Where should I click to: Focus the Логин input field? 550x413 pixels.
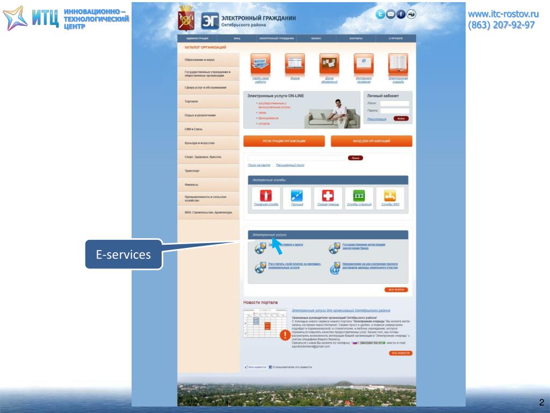(x=395, y=103)
